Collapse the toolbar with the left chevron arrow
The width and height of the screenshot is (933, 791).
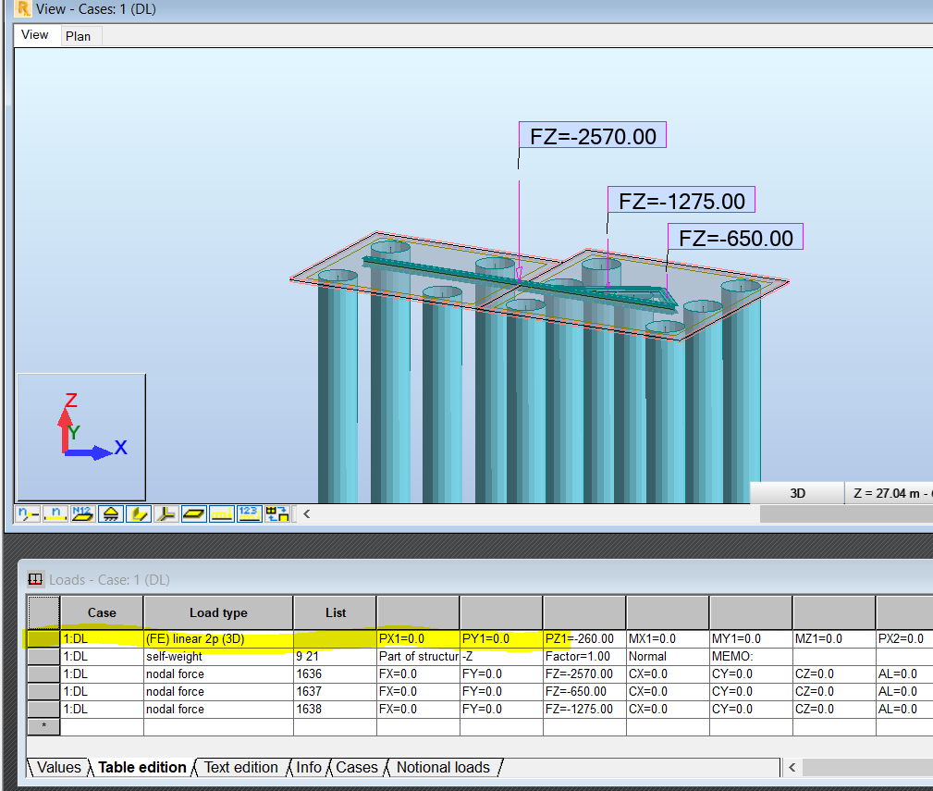(305, 513)
